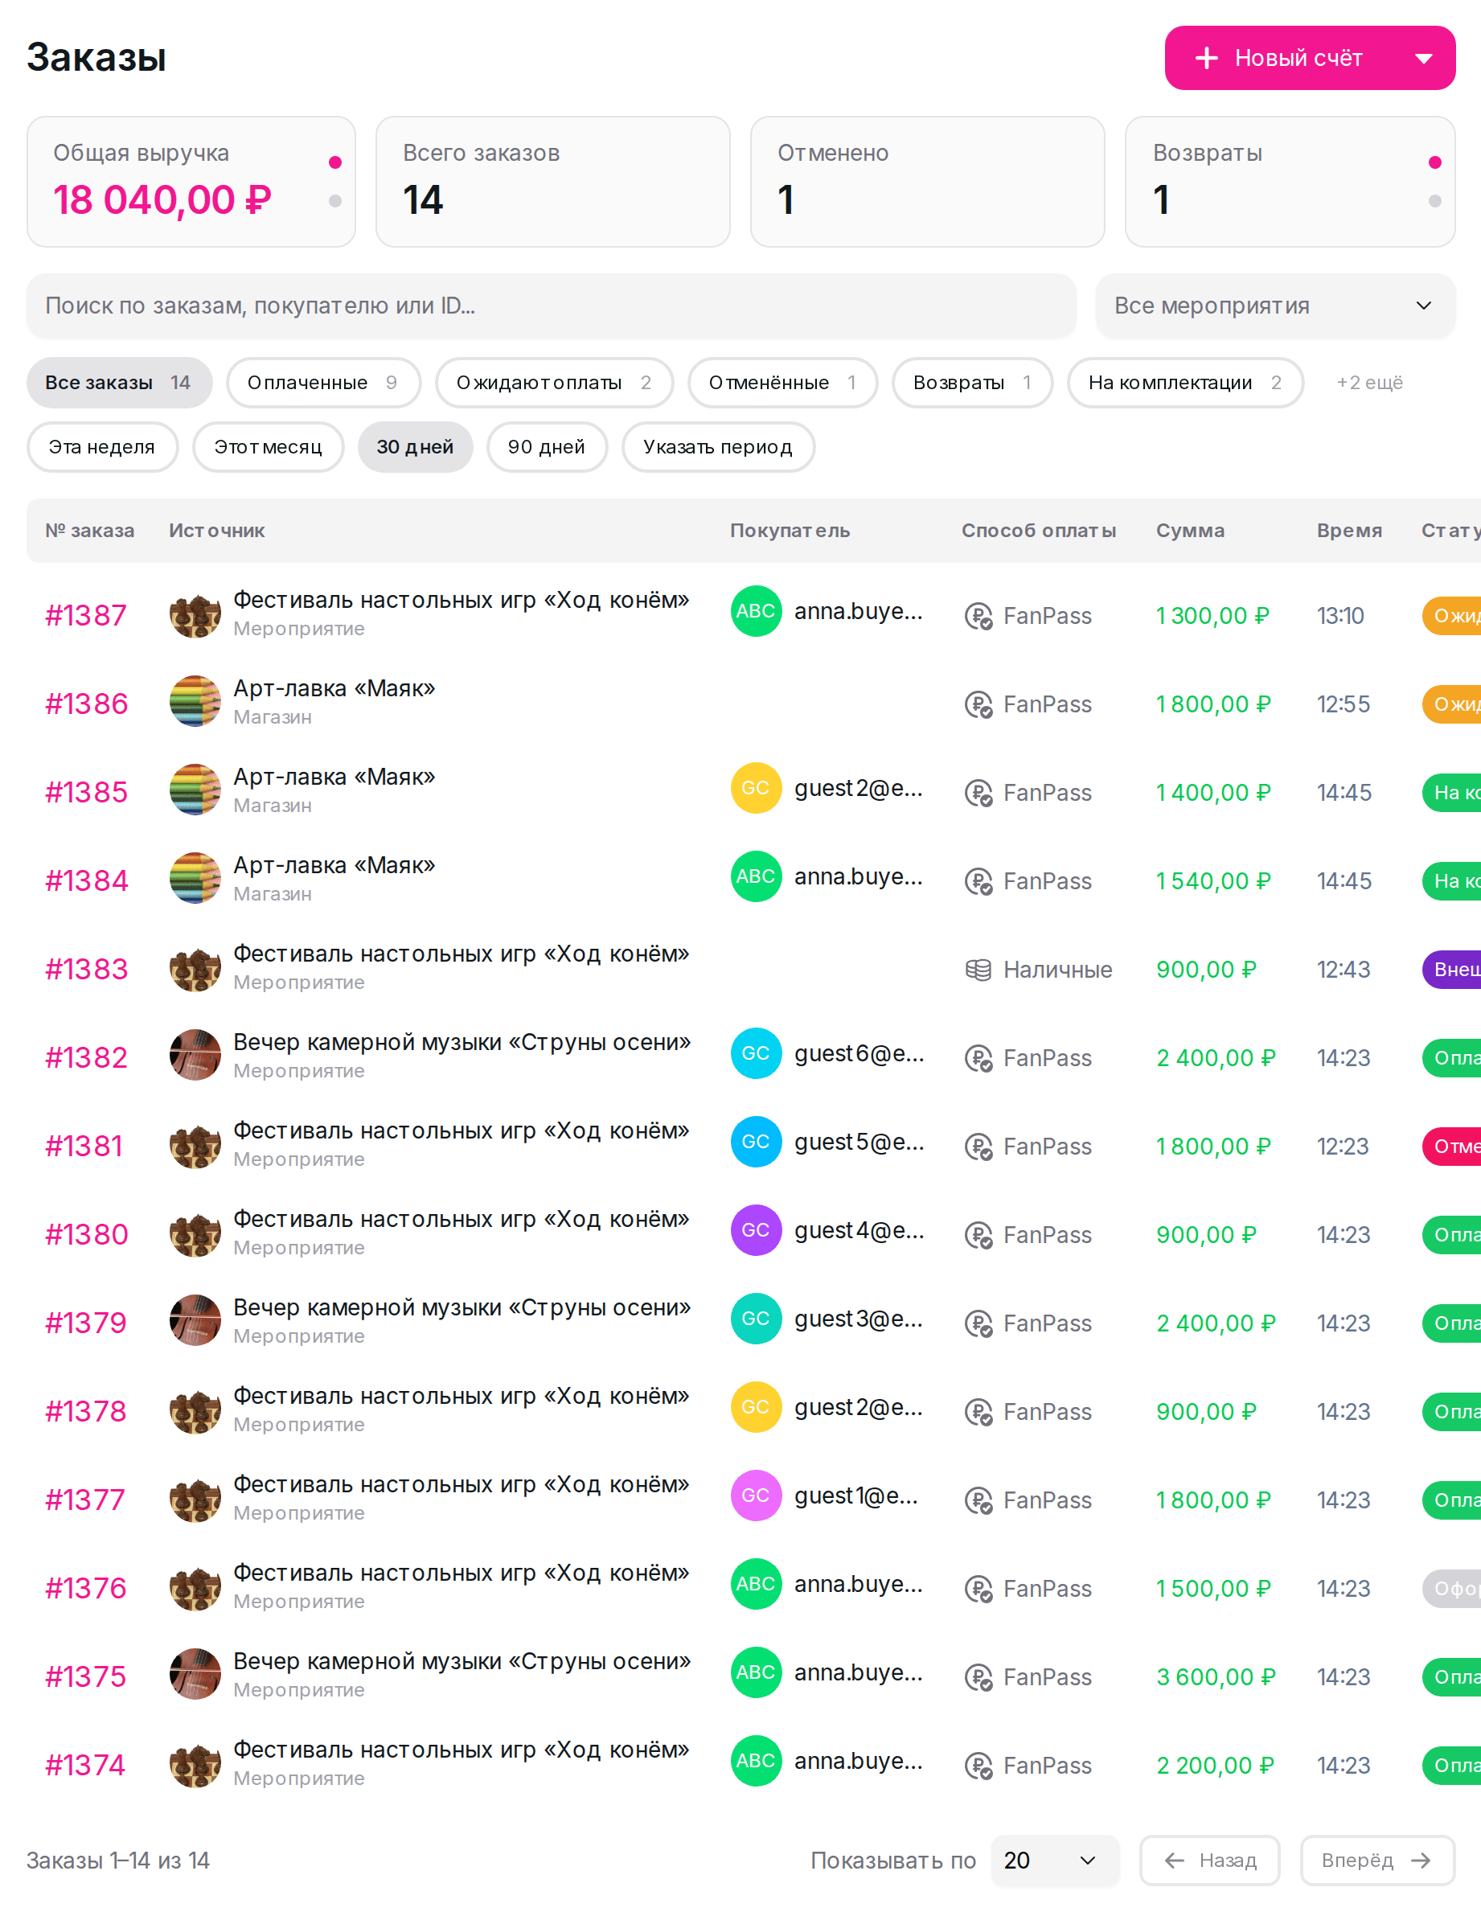Click festival thumbnail in order #1387
This screenshot has height=1912, width=1481.
[x=195, y=612]
